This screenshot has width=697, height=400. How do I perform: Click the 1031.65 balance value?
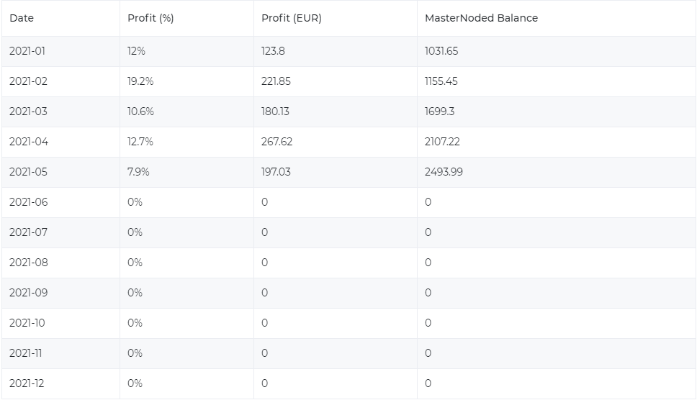(441, 51)
